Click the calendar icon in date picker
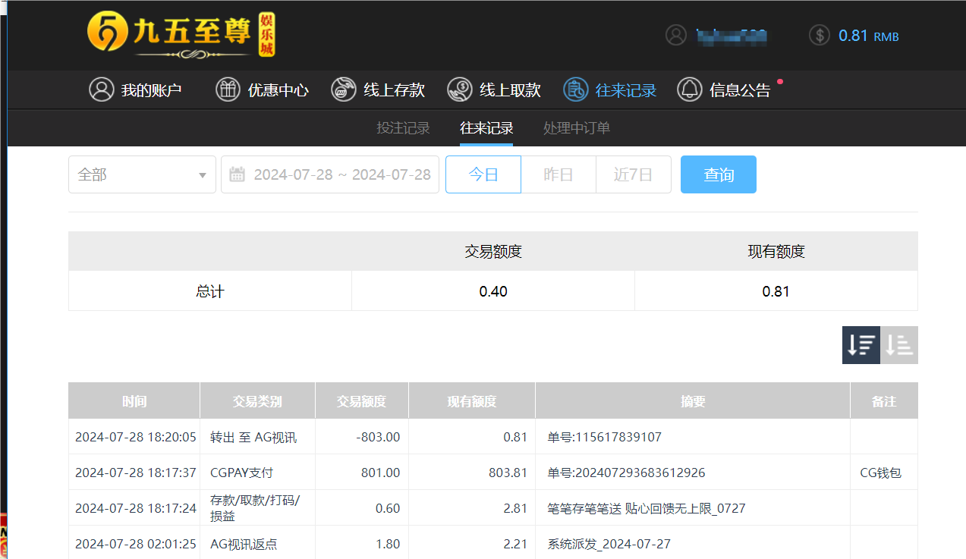Screen dimensions: 966x559 (x=237, y=174)
